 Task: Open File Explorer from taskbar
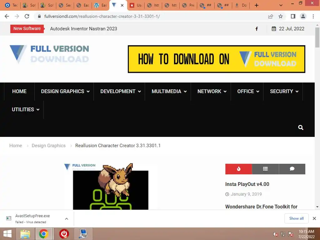(x=25, y=234)
